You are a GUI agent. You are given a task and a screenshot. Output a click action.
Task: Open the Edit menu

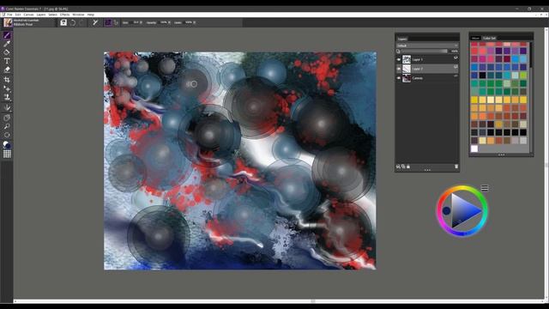point(18,15)
